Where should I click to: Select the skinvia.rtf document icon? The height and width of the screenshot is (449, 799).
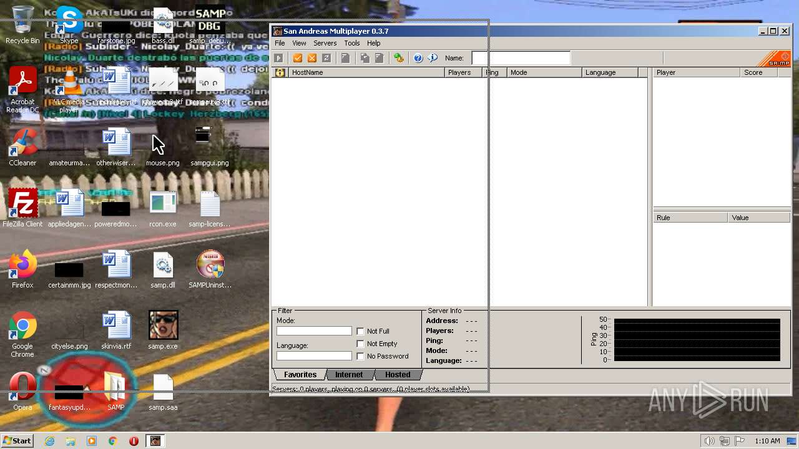(x=116, y=331)
